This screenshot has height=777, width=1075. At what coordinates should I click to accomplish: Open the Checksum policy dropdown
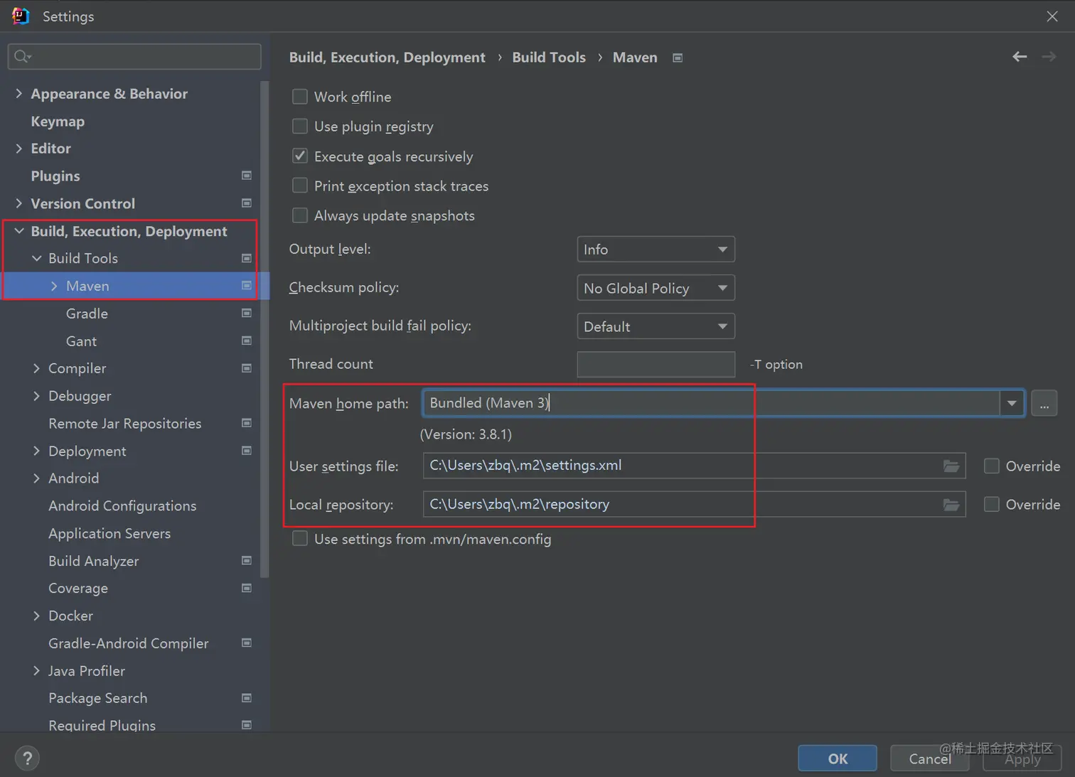coord(655,288)
